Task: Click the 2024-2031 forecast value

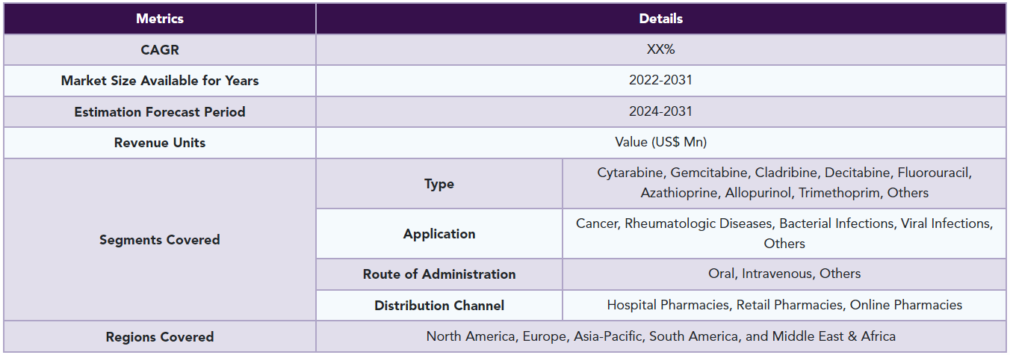Action: point(661,112)
